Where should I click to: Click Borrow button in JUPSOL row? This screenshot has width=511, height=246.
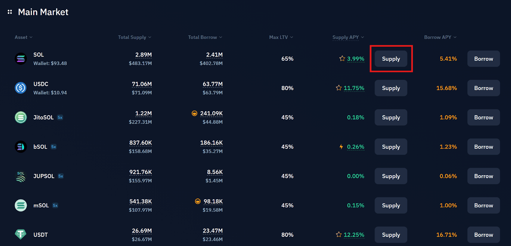(x=484, y=176)
